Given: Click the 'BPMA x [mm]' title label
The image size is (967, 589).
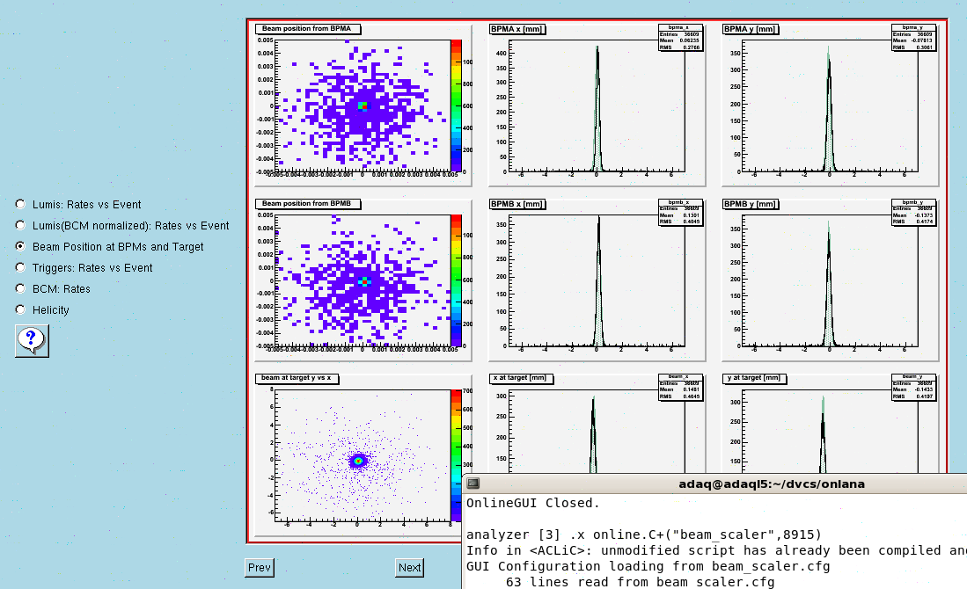Looking at the screenshot, I should point(516,29).
